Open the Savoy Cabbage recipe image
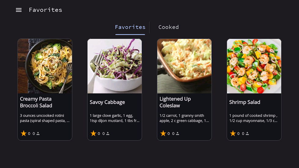 115,66
